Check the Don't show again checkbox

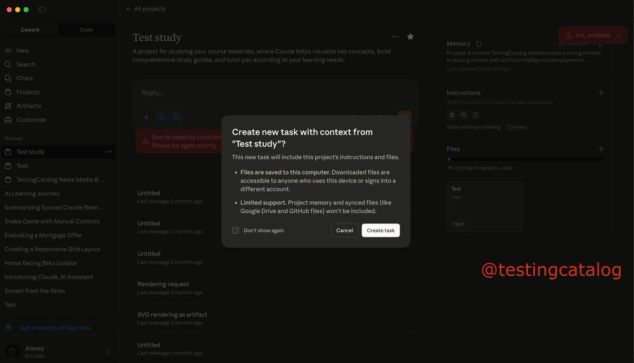tap(235, 230)
